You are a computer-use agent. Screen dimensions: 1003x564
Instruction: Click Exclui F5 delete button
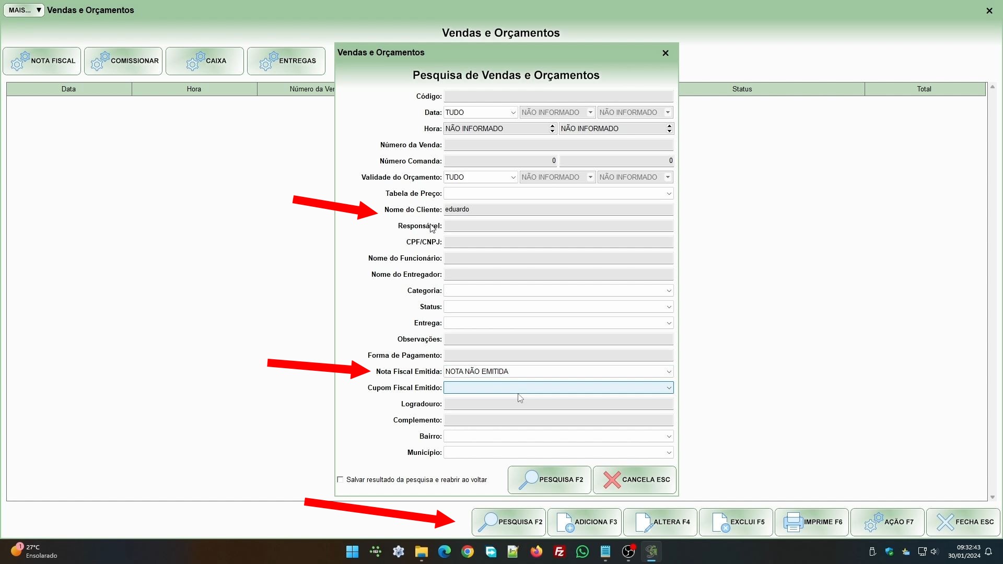click(736, 522)
